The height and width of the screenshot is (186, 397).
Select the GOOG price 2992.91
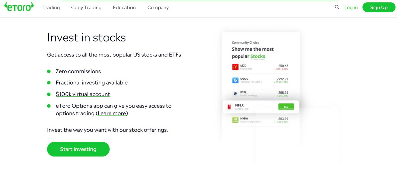(282, 79)
